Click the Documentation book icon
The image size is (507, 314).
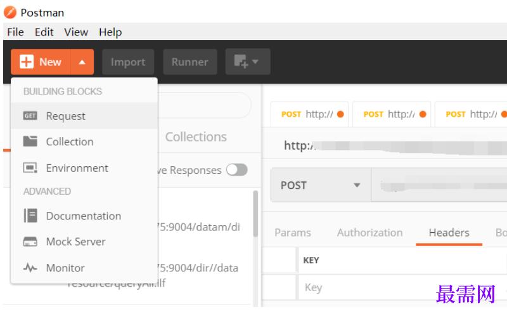tap(30, 216)
